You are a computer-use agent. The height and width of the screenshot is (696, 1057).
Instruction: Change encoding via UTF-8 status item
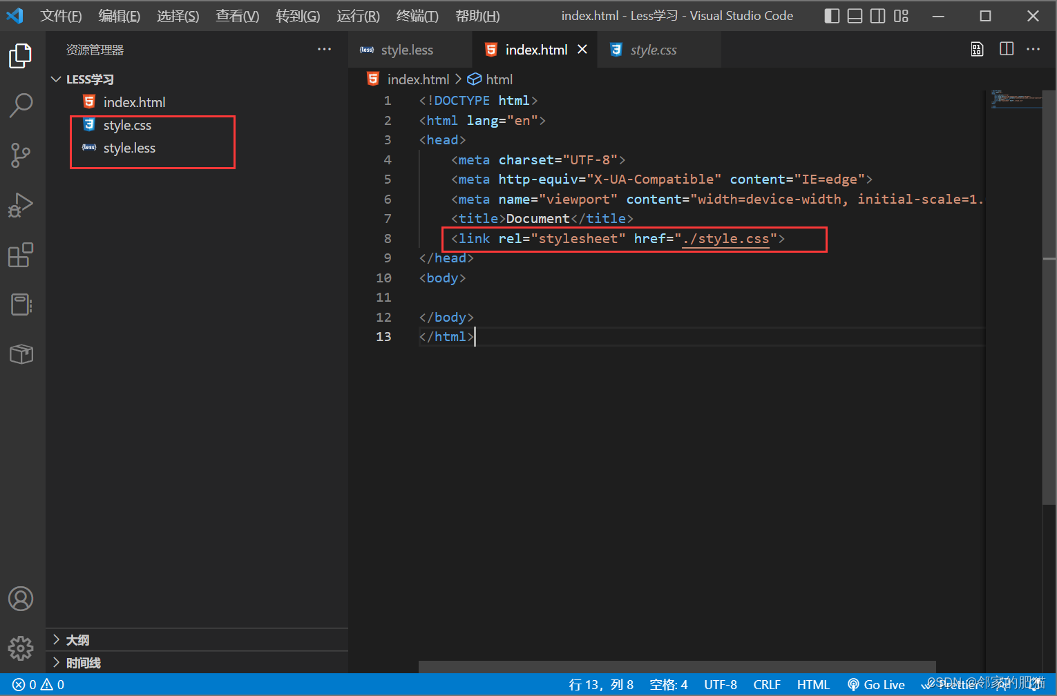721,684
